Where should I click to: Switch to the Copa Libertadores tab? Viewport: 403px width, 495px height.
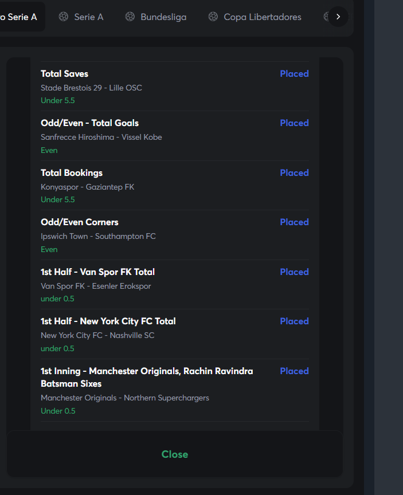point(255,17)
